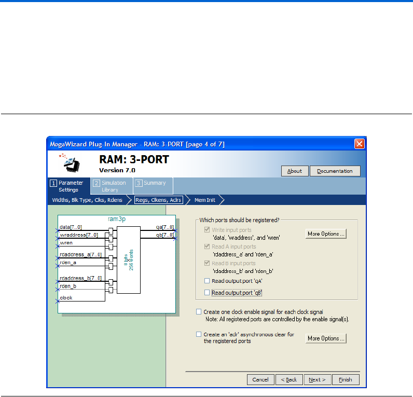Click the 'Version 7.0' text

117,170
